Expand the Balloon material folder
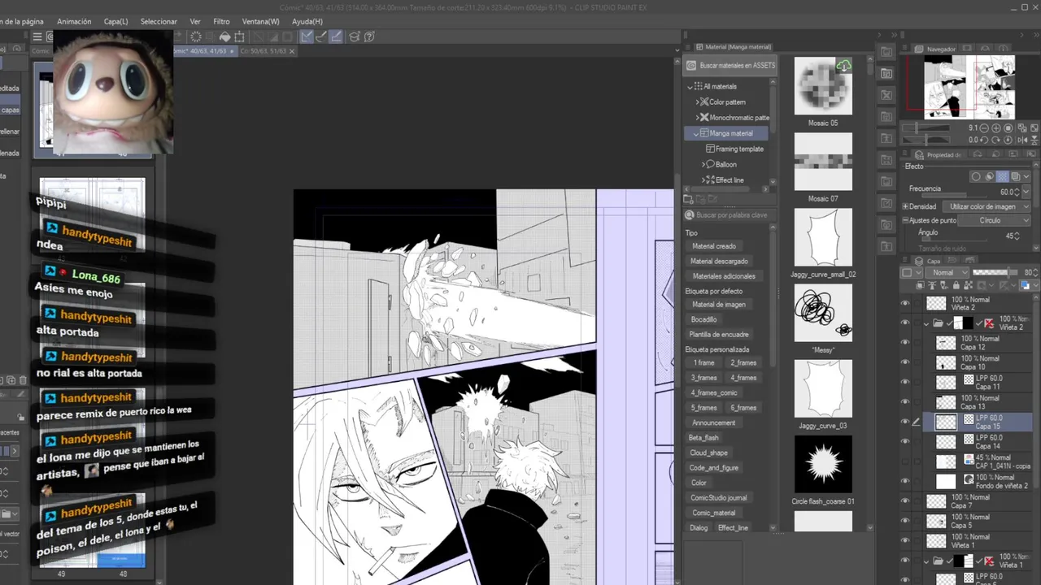 704,164
